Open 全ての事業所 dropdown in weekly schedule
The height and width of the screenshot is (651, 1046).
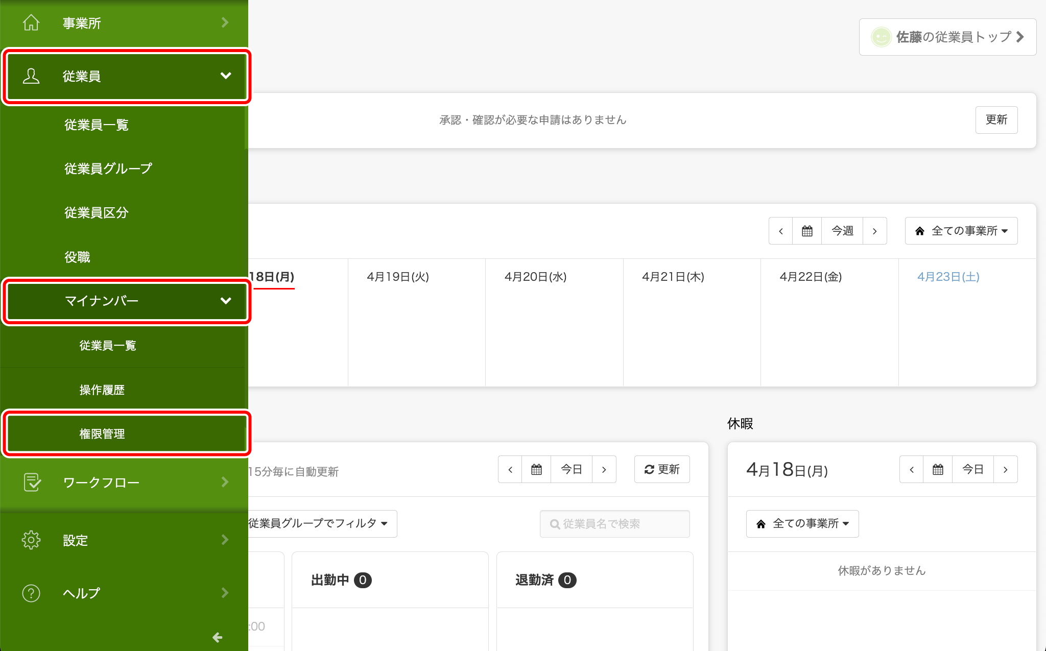(961, 231)
